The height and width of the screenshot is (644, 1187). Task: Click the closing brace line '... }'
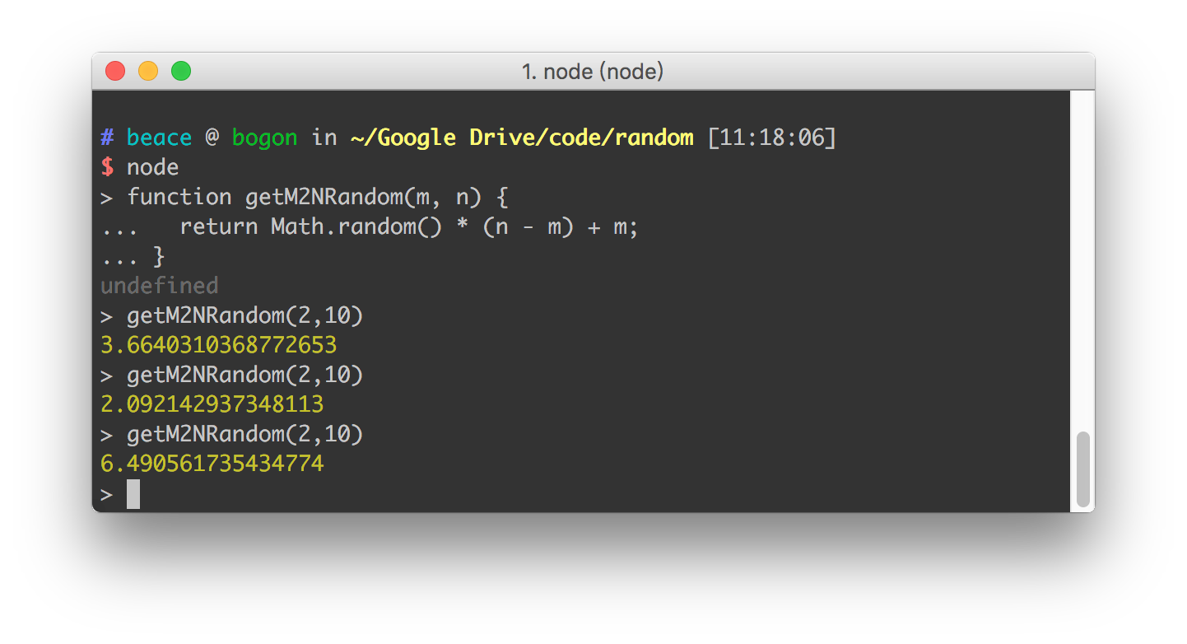pos(133,256)
